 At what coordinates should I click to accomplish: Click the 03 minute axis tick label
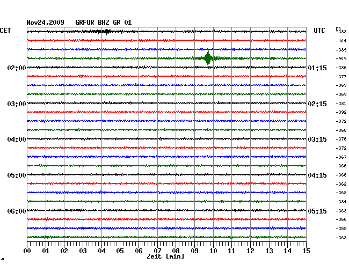(83, 251)
